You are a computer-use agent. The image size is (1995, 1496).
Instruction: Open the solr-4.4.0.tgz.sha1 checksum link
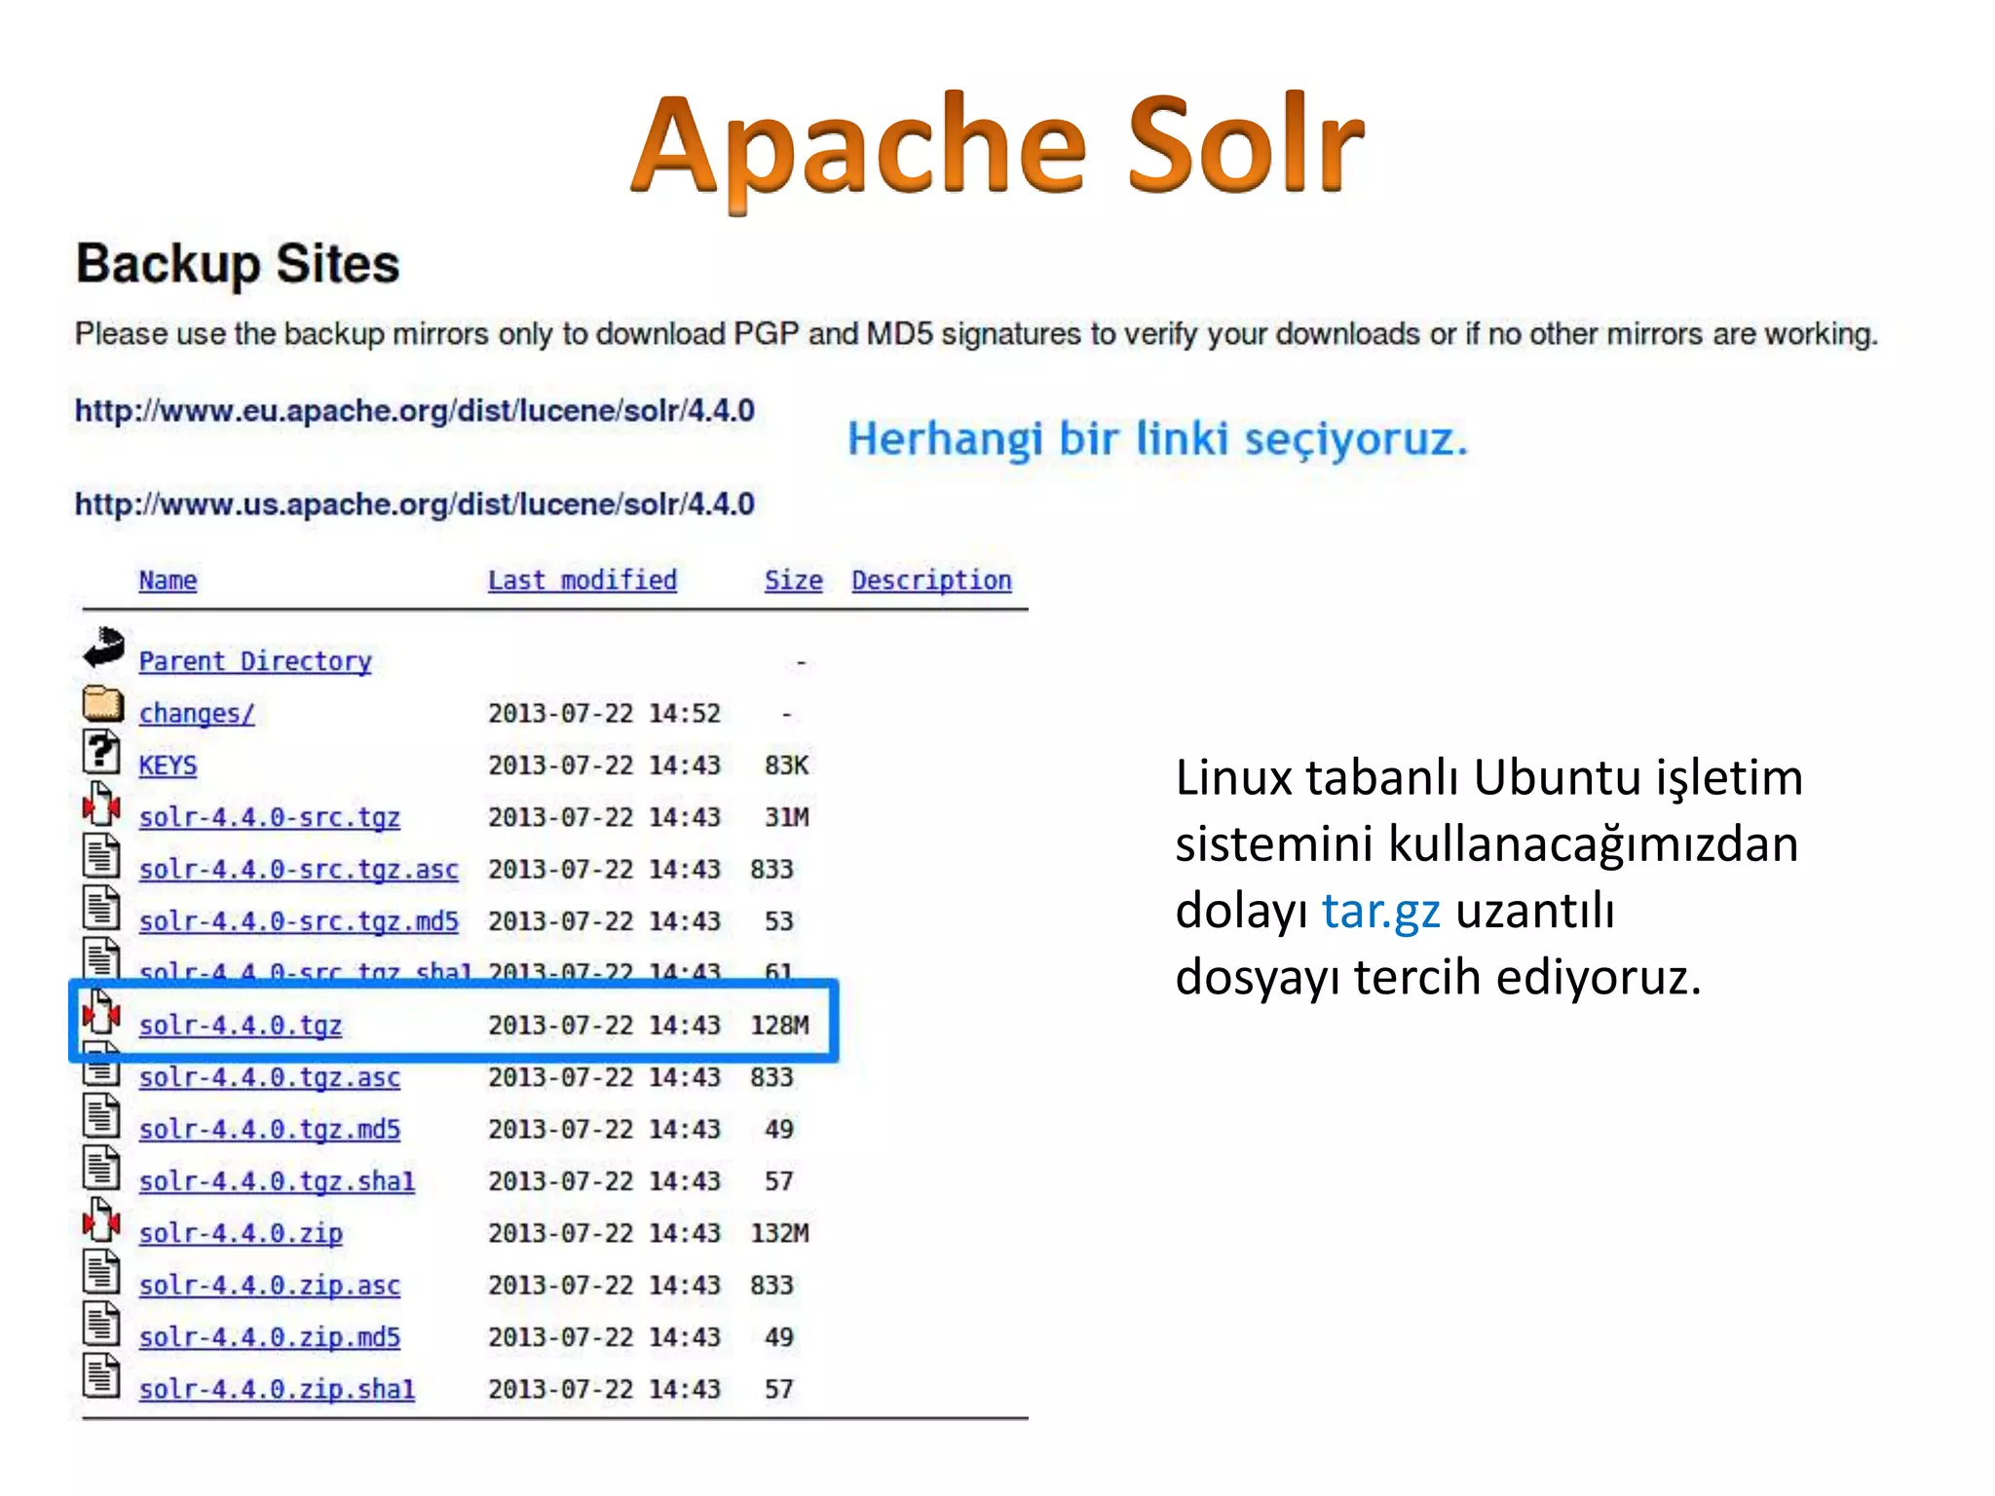tap(277, 1181)
